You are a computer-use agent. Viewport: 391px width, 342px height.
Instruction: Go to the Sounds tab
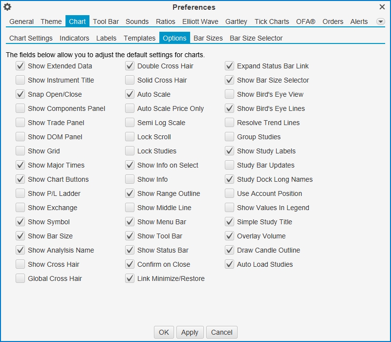137,21
